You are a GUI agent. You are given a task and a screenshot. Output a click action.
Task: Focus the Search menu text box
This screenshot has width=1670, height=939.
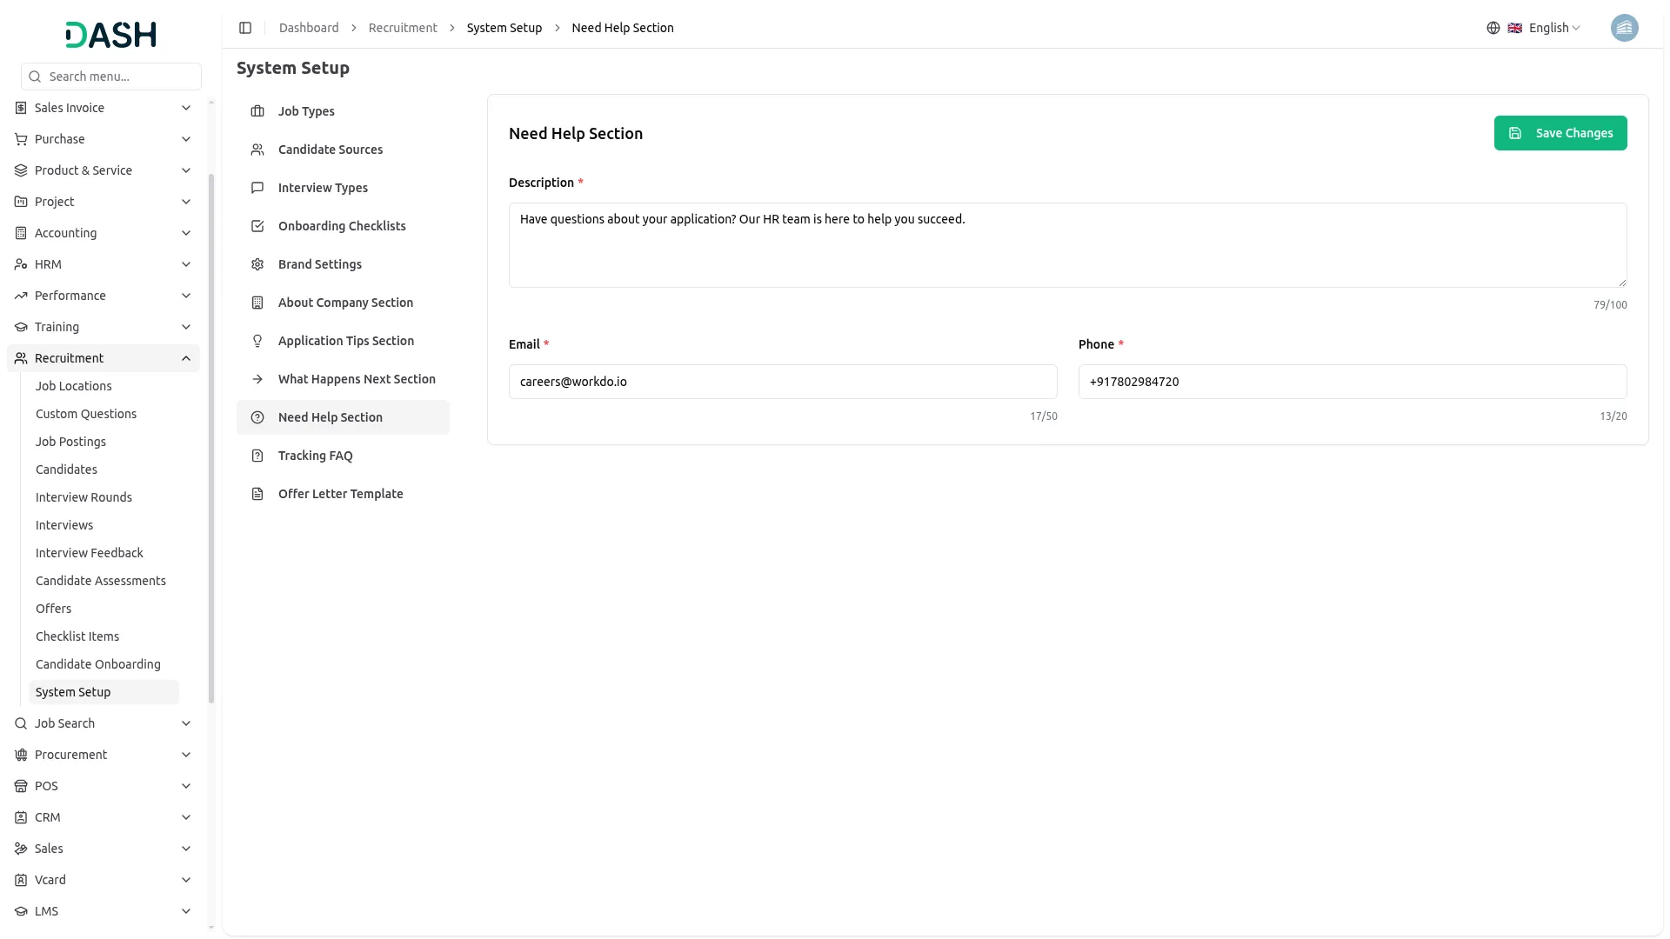(120, 77)
